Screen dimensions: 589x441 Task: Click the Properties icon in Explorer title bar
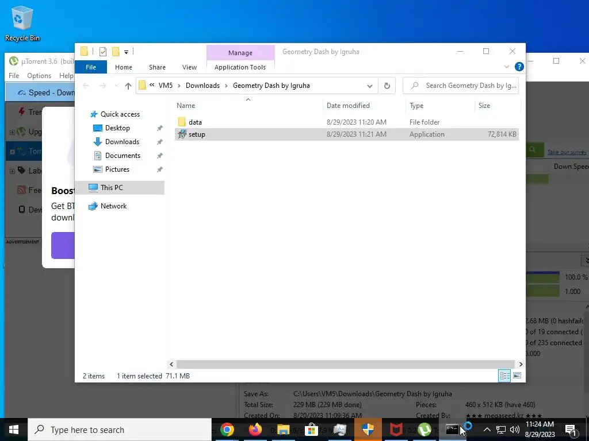[x=102, y=52]
